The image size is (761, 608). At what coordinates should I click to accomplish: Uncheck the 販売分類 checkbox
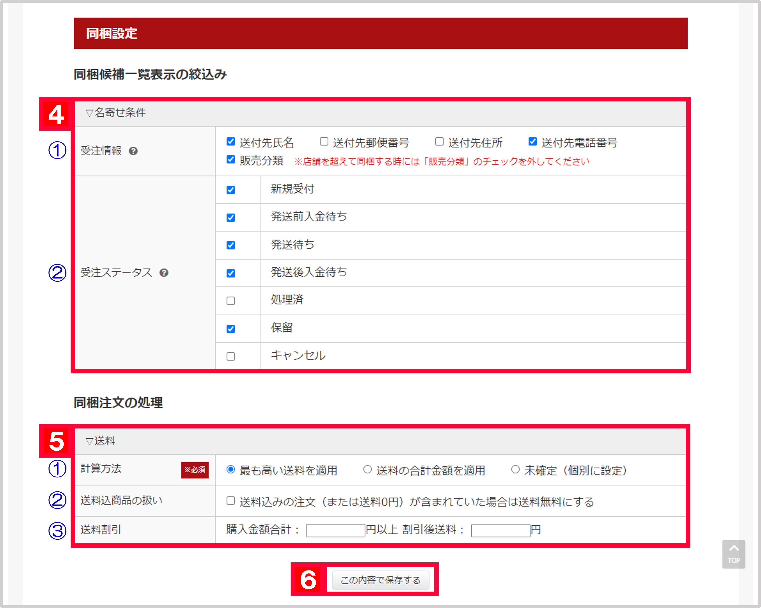click(x=231, y=160)
